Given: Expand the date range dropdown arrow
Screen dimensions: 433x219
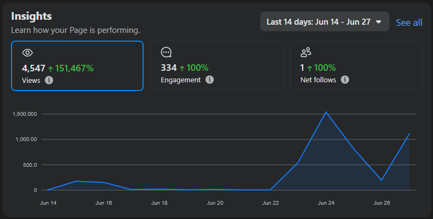Looking at the screenshot, I should click(379, 22).
